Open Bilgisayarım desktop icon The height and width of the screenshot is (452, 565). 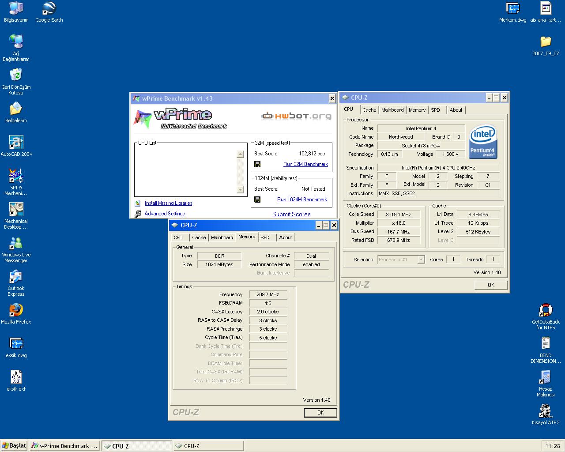point(16,12)
